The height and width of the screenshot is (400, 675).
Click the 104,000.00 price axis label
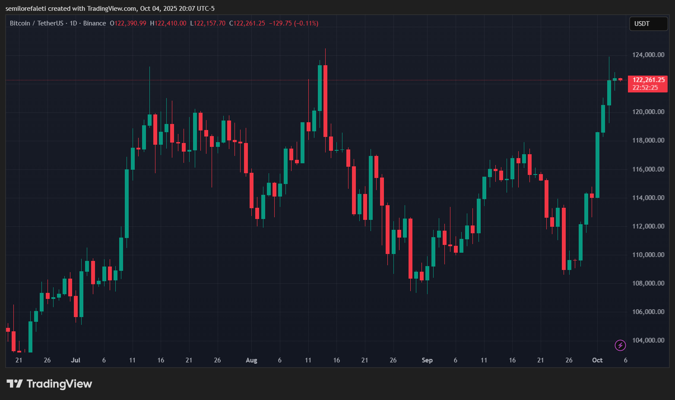tap(648, 340)
